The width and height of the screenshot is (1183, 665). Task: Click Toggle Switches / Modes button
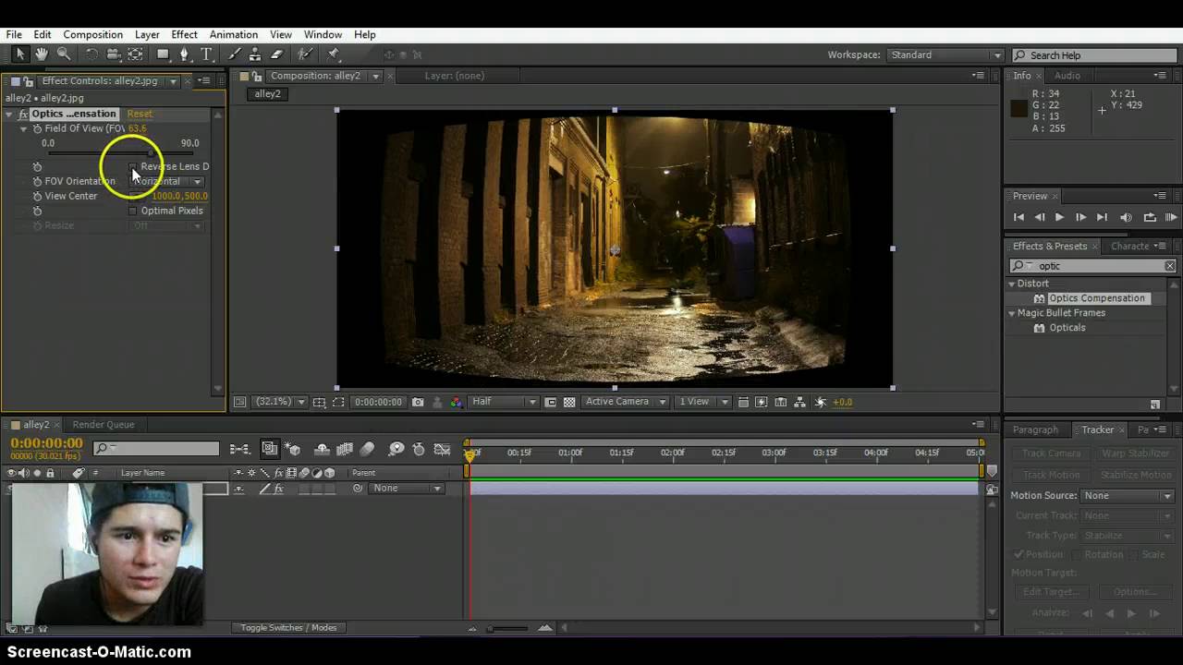click(288, 628)
